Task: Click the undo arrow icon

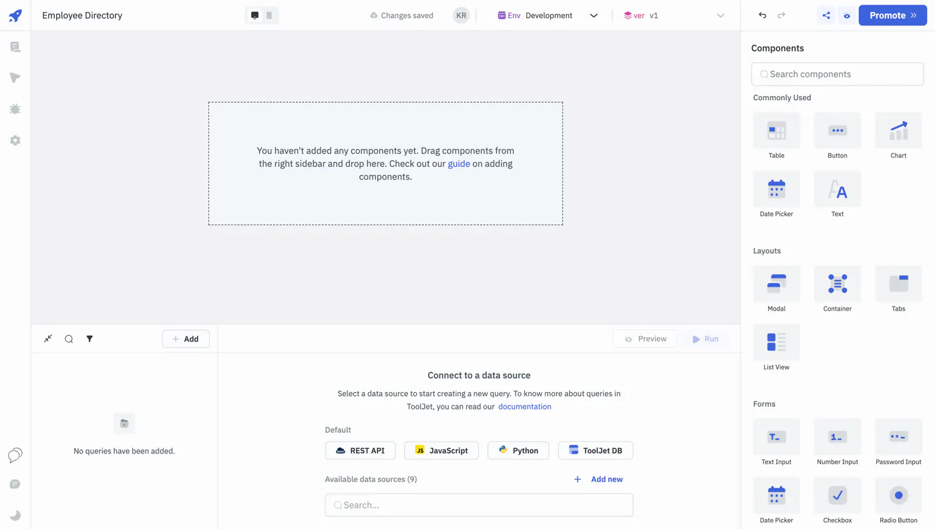Action: pyautogui.click(x=762, y=15)
